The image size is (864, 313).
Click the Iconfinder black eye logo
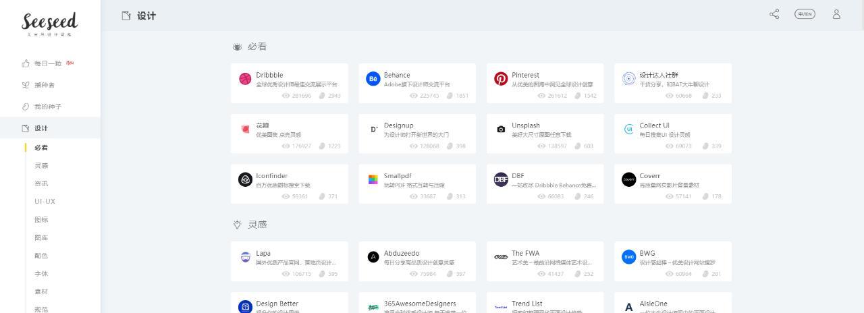[x=245, y=179]
